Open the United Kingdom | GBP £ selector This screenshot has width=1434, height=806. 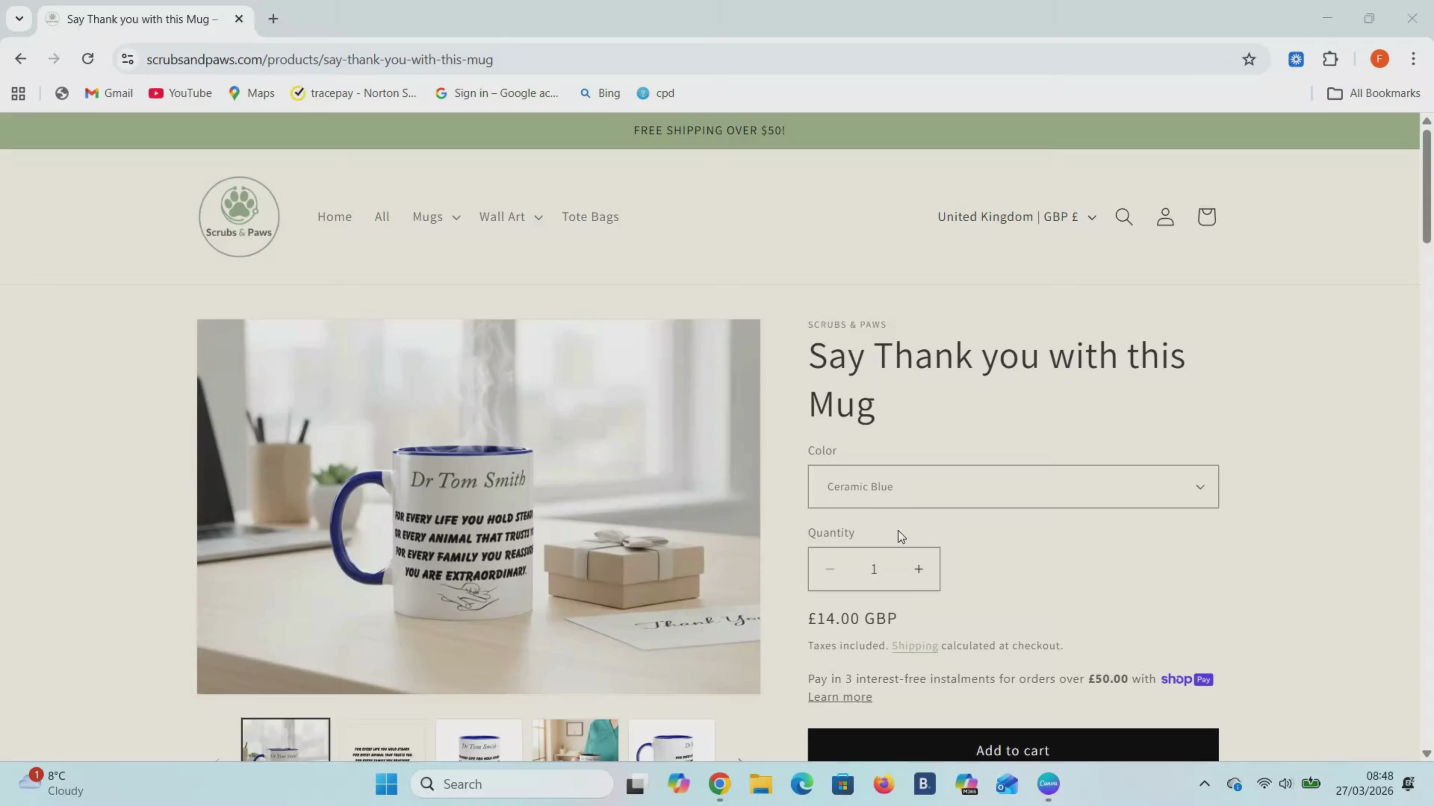point(1016,217)
